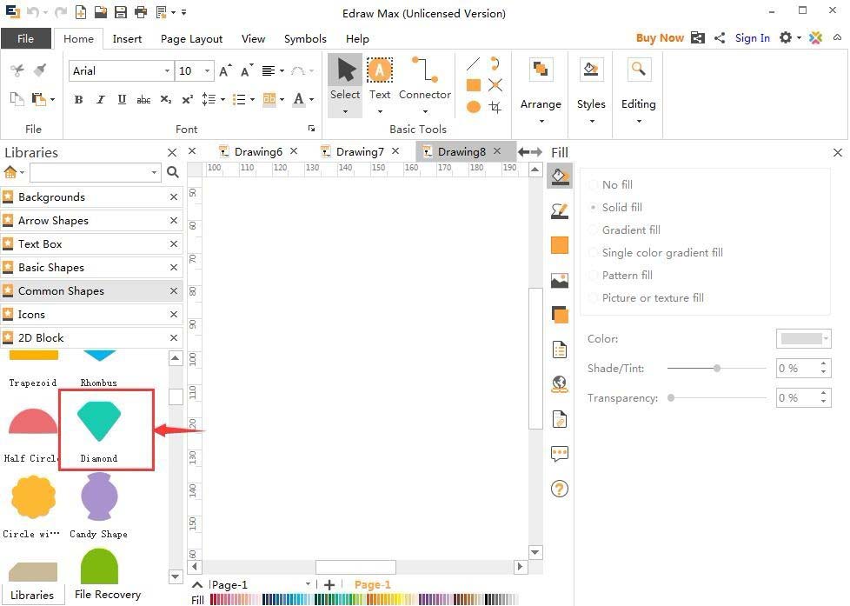The width and height of the screenshot is (850, 606).
Task: Increase font size with large A icon
Action: tap(225, 70)
